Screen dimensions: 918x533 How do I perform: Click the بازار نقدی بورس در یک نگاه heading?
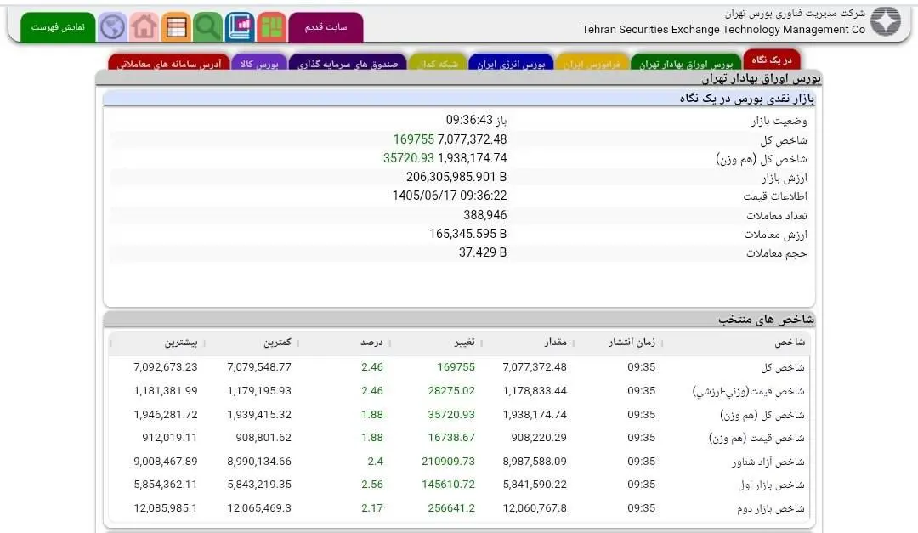pyautogui.click(x=747, y=99)
